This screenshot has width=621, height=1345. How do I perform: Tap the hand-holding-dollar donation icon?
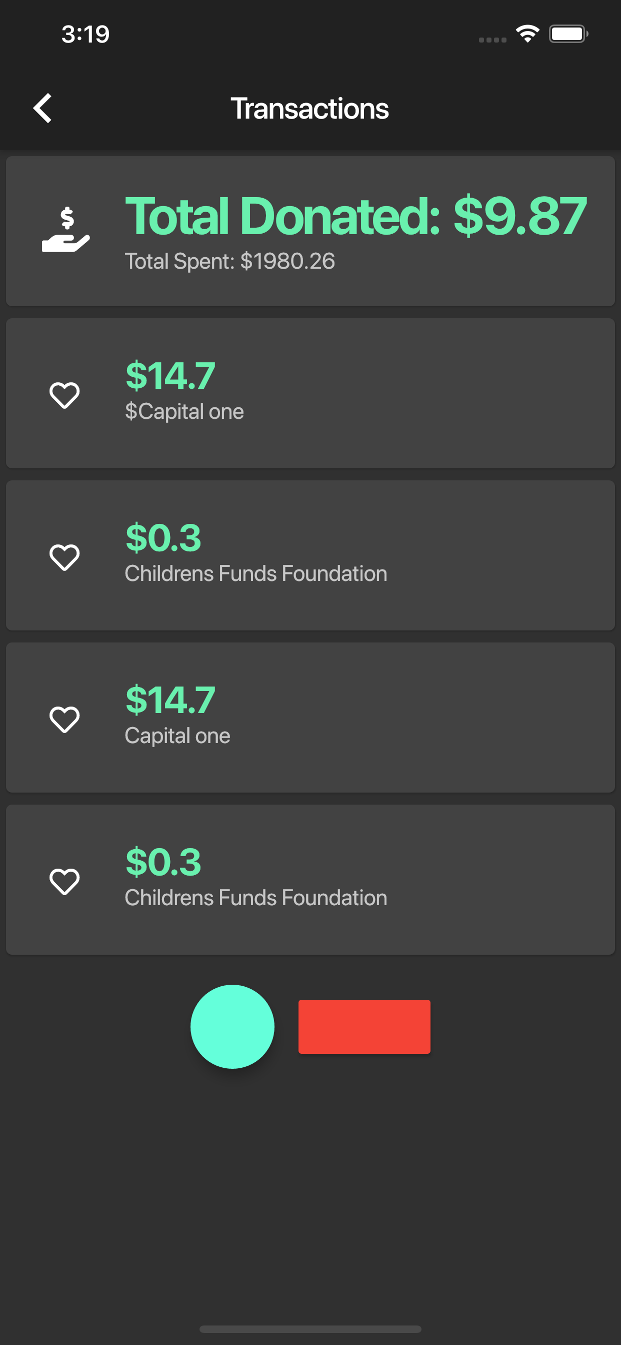(66, 230)
